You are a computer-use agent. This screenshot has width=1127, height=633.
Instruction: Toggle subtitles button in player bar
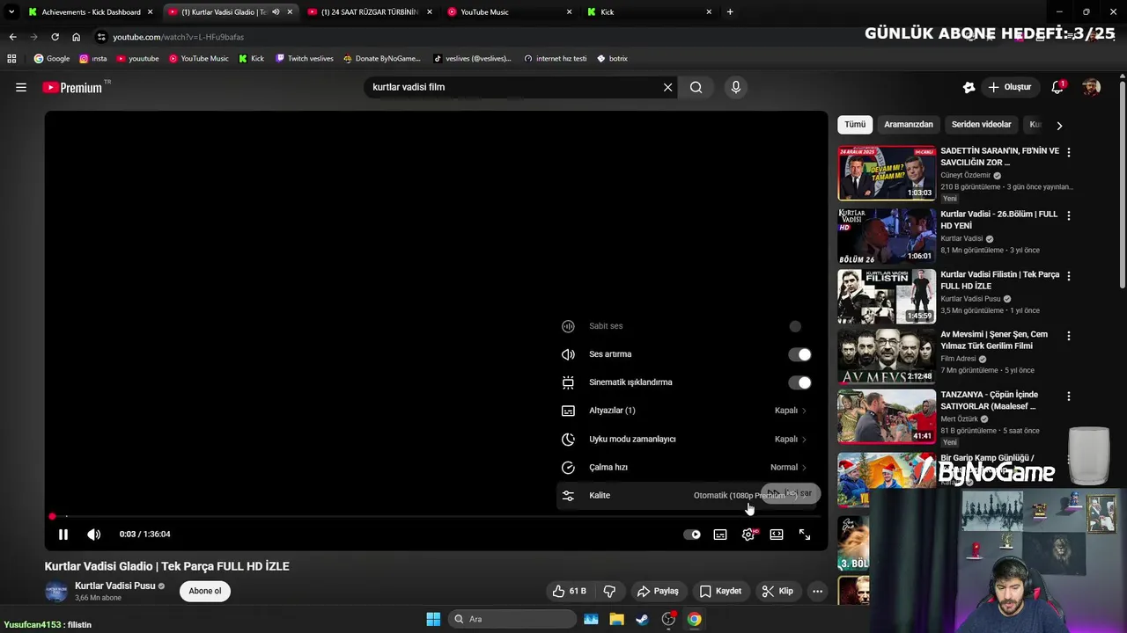720,535
